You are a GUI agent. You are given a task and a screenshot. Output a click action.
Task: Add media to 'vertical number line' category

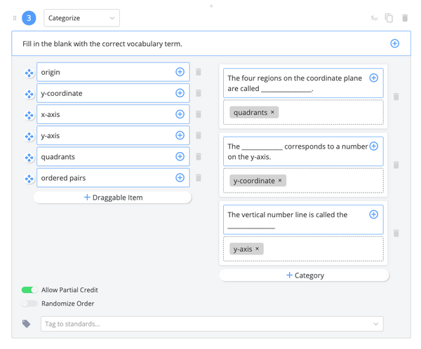[x=374, y=214]
